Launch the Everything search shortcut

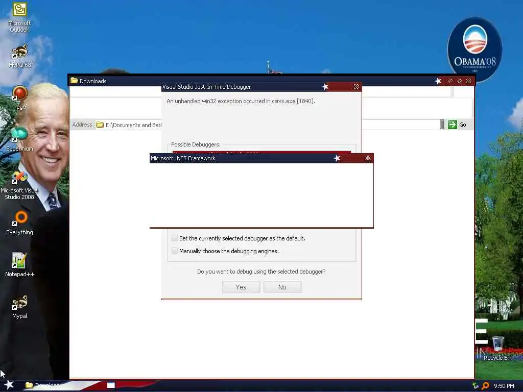[x=19, y=223]
